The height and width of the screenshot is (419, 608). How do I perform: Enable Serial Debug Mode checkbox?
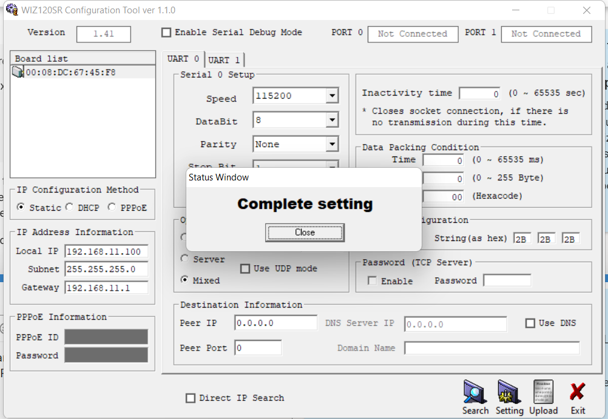pos(166,33)
